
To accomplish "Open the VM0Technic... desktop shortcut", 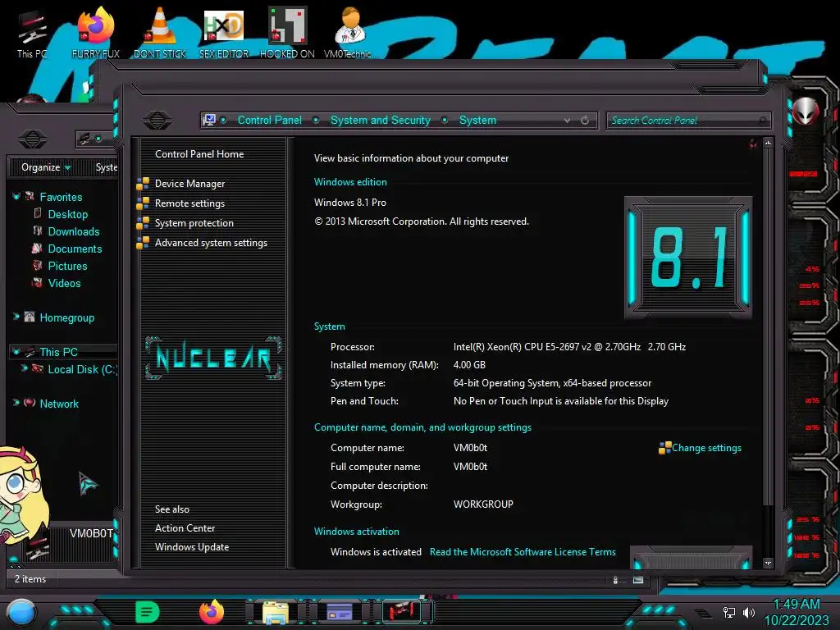I will pos(350,32).
